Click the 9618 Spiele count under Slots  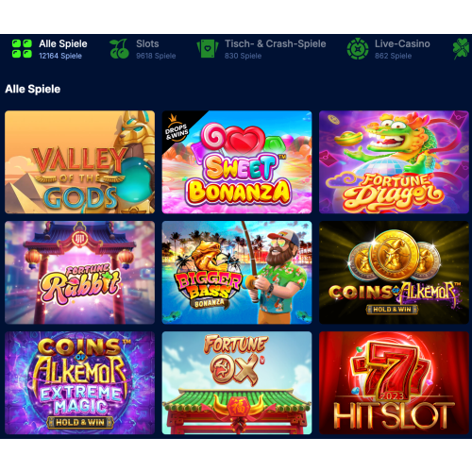coord(156,56)
